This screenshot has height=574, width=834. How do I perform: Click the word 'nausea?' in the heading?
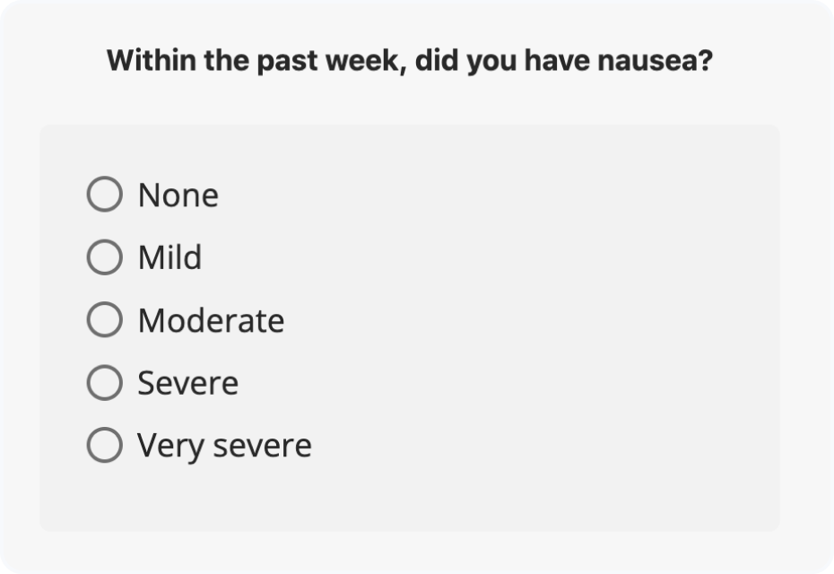coord(655,60)
